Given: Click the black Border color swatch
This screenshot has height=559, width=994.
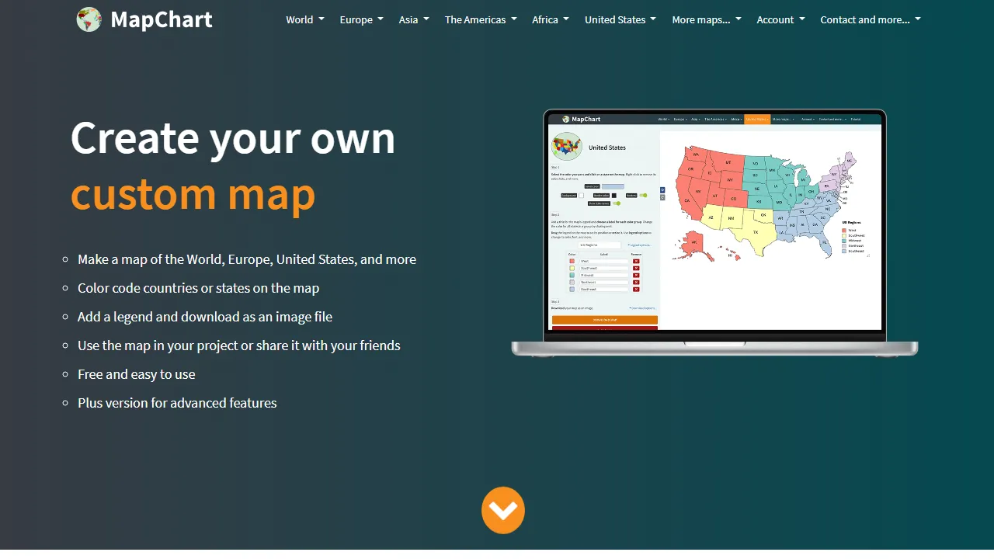Looking at the screenshot, I should click(x=614, y=195).
